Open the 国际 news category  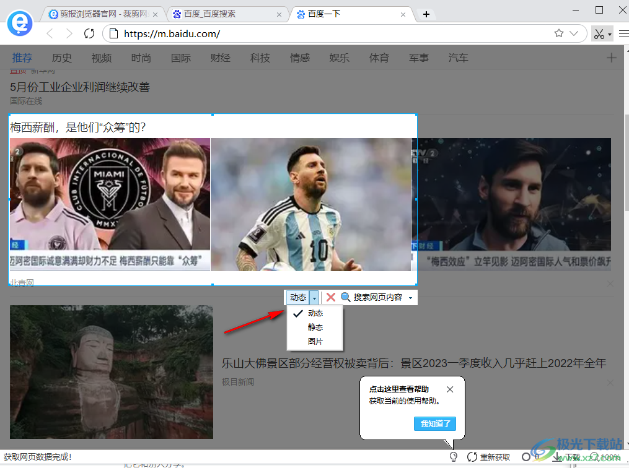point(181,58)
